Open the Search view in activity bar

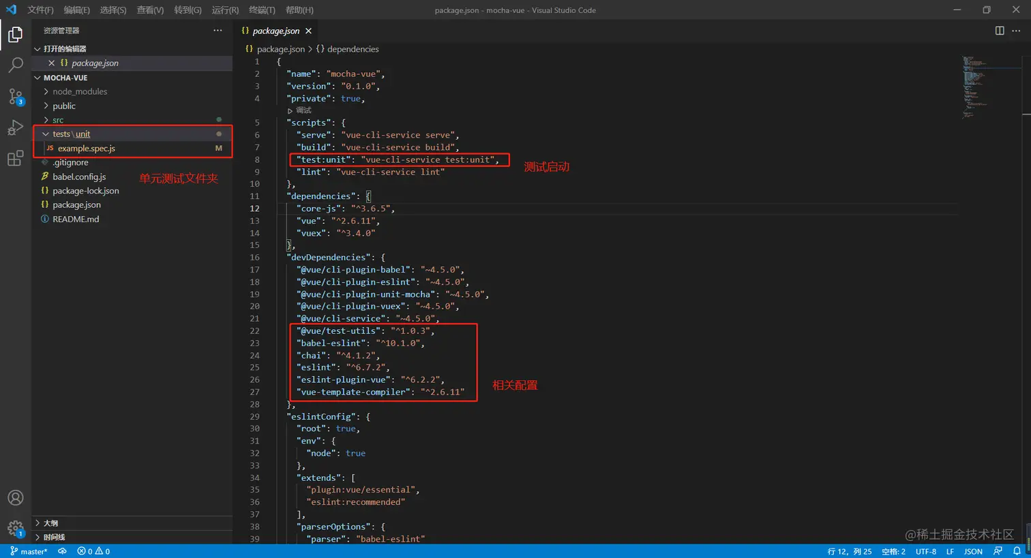[x=15, y=65]
